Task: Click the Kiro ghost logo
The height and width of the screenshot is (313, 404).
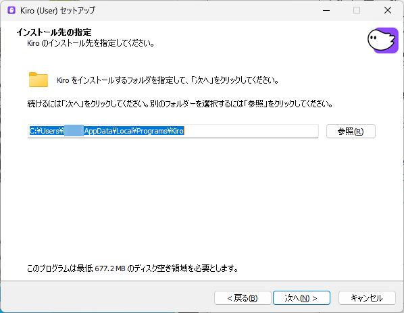Action: [382, 40]
